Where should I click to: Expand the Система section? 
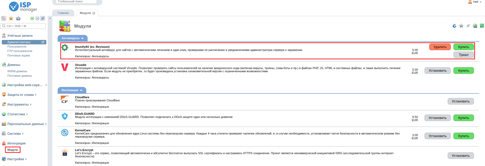pyautogui.click(x=14, y=134)
